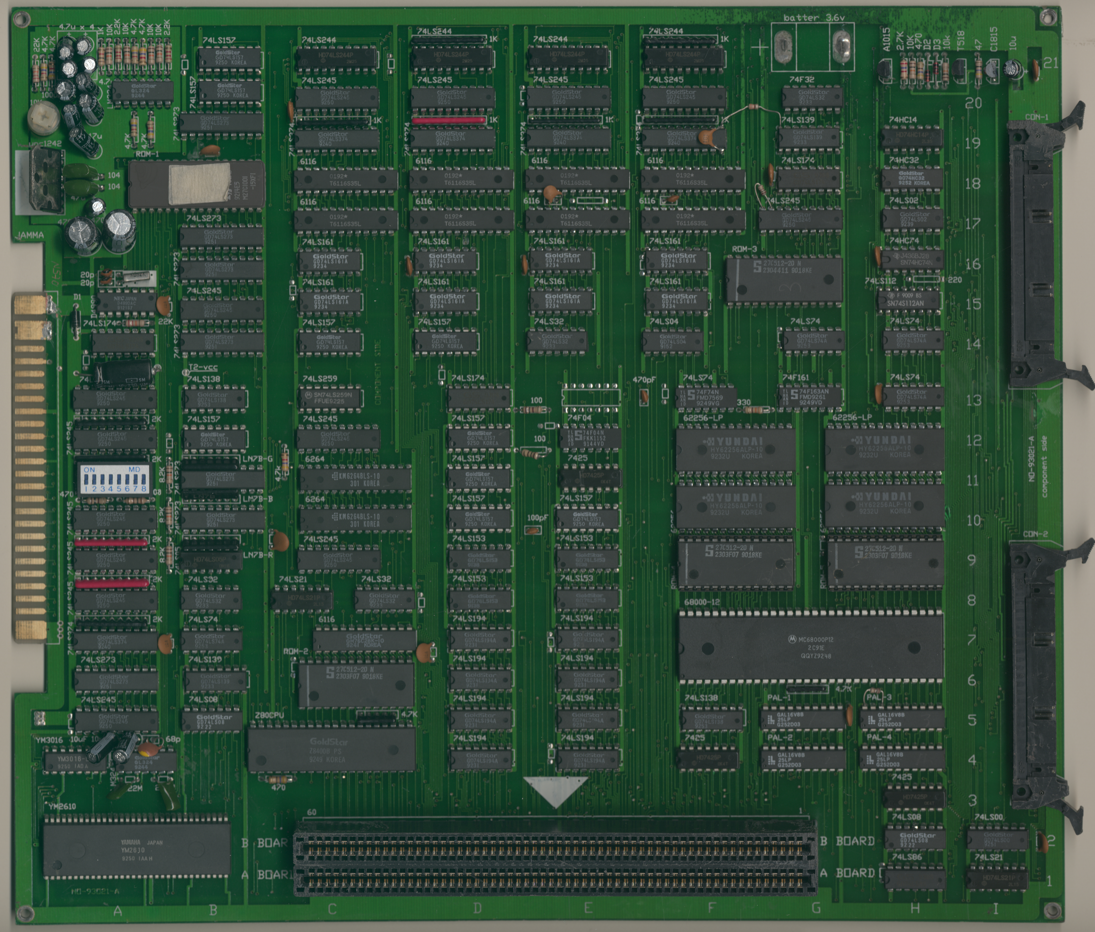Click the '74F32' silkscreen label
Viewport: 1095px width, 932px height.
(802, 79)
